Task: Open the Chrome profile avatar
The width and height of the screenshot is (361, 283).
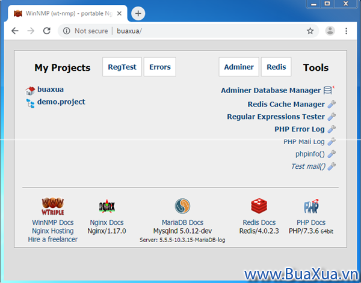Action: click(x=330, y=31)
